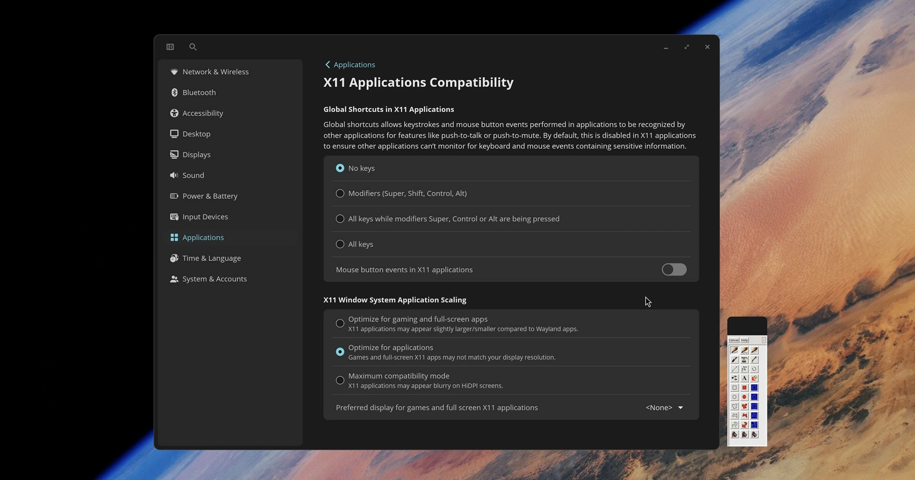Open the settings search magnifier
Image resolution: width=915 pixels, height=480 pixels.
pyautogui.click(x=193, y=47)
